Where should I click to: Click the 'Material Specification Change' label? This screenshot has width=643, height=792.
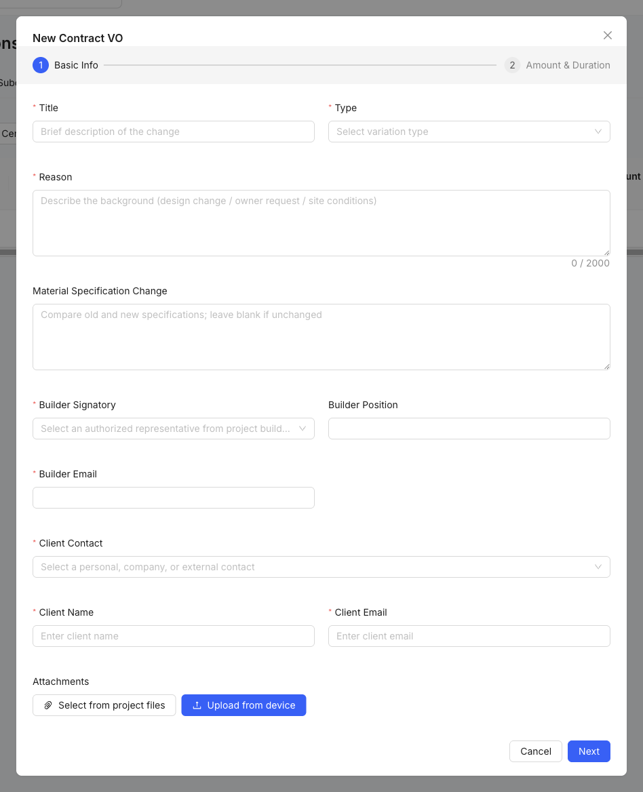(100, 292)
